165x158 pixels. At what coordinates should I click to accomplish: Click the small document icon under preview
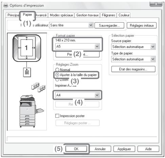[27, 72]
